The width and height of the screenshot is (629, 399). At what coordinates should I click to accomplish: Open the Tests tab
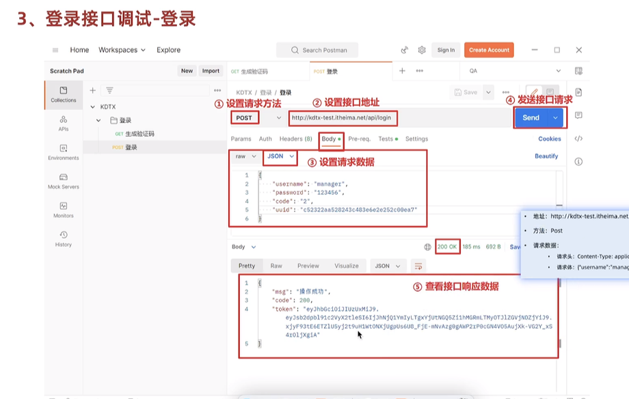[388, 139]
